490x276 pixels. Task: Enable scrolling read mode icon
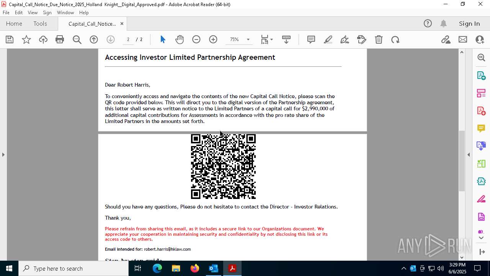(286, 39)
